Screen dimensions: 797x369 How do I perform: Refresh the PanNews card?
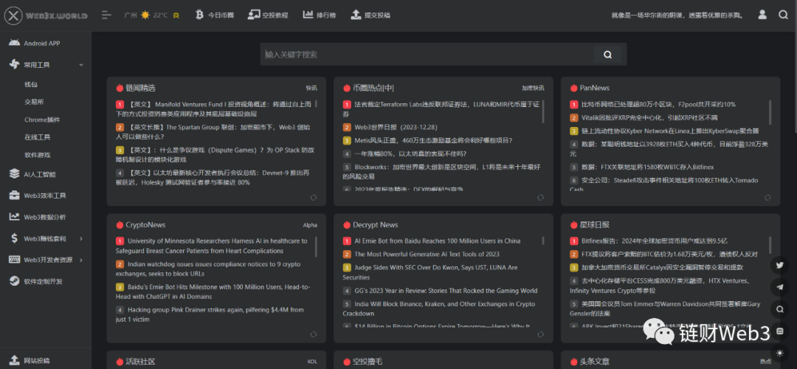click(767, 197)
